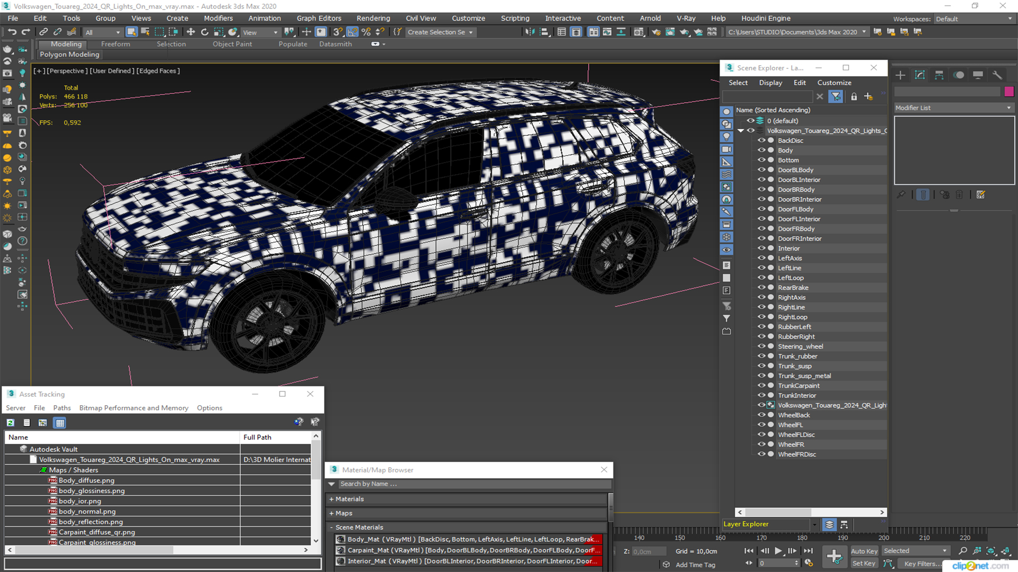
Task: Open the Modify tab in command panel
Action: [920, 75]
